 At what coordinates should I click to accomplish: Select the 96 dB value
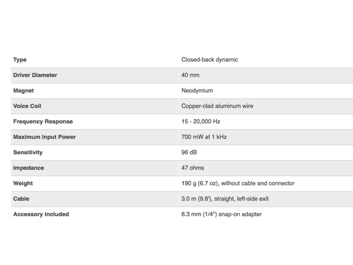[189, 153]
